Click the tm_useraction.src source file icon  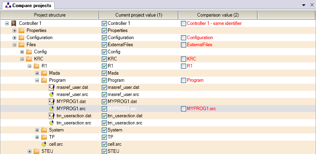(51, 123)
